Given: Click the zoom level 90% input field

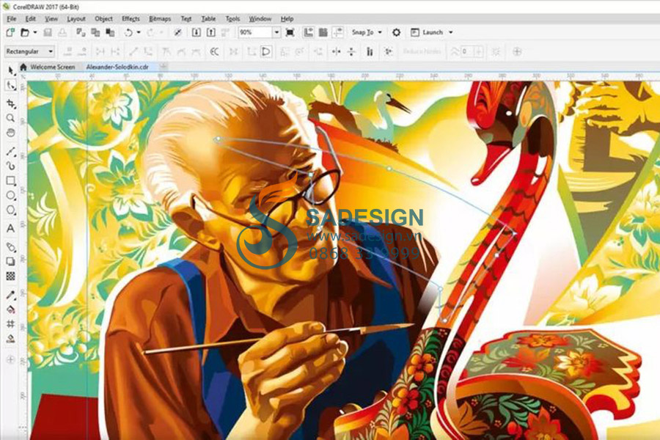Looking at the screenshot, I should click(x=255, y=32).
